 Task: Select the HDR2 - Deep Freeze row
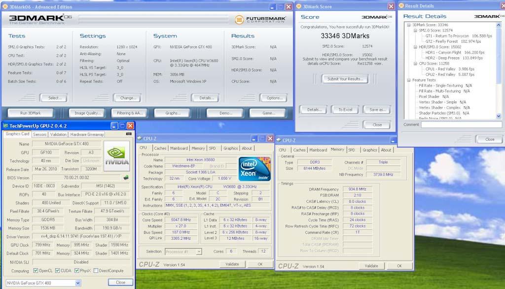tap(454, 58)
